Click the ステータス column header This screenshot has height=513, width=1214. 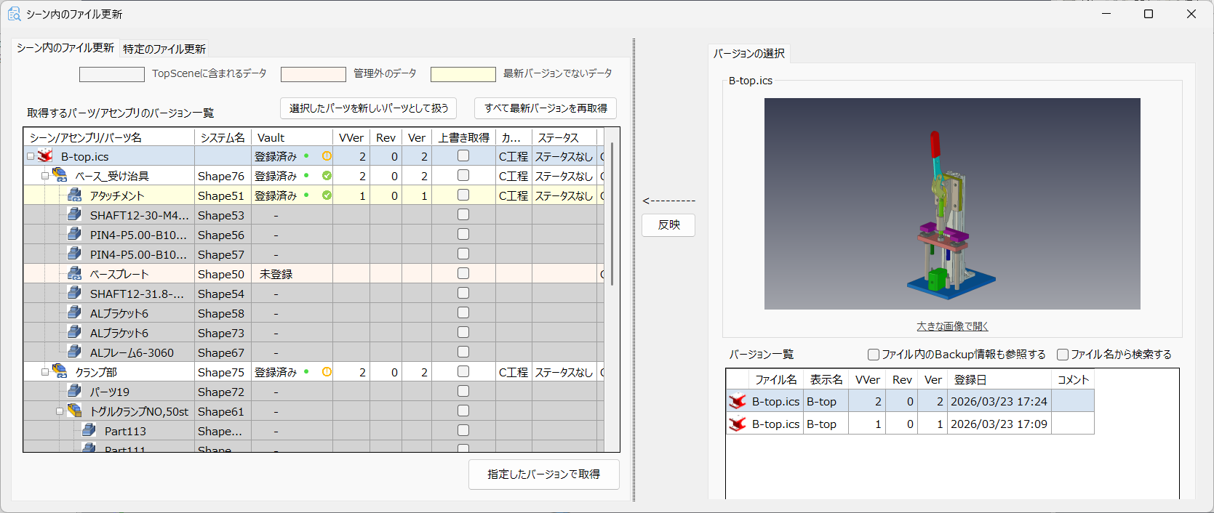point(564,137)
